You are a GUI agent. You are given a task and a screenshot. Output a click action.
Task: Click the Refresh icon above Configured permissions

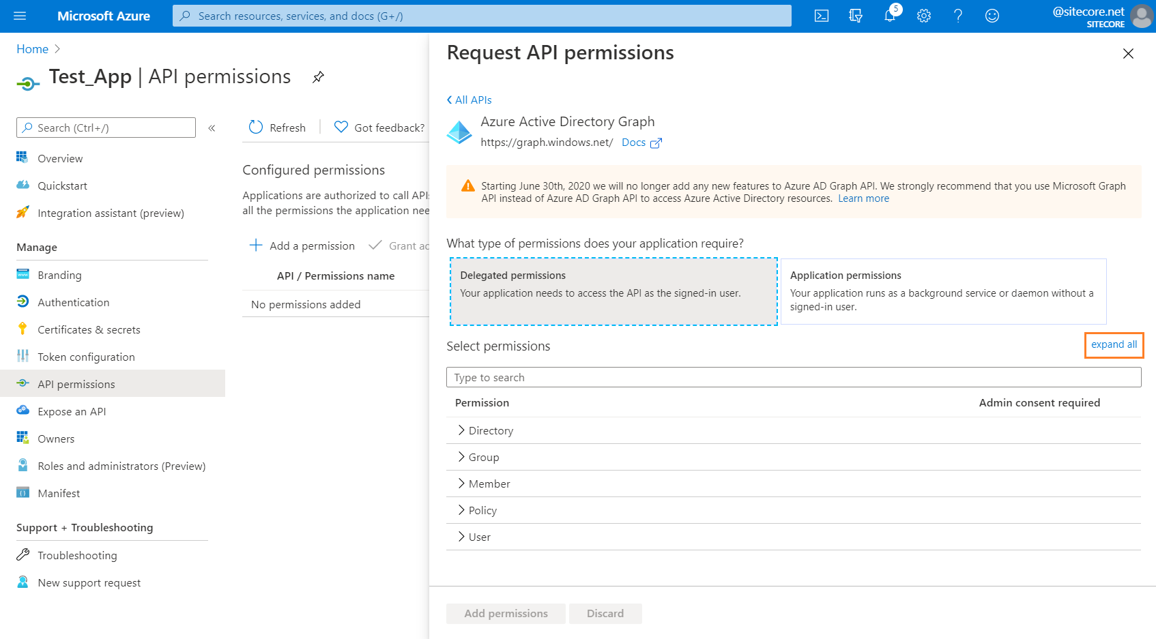point(255,127)
